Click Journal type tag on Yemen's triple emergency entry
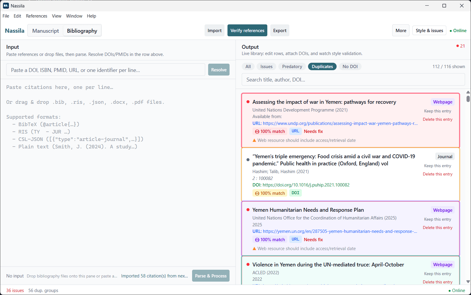The width and height of the screenshot is (471, 295). click(x=445, y=157)
